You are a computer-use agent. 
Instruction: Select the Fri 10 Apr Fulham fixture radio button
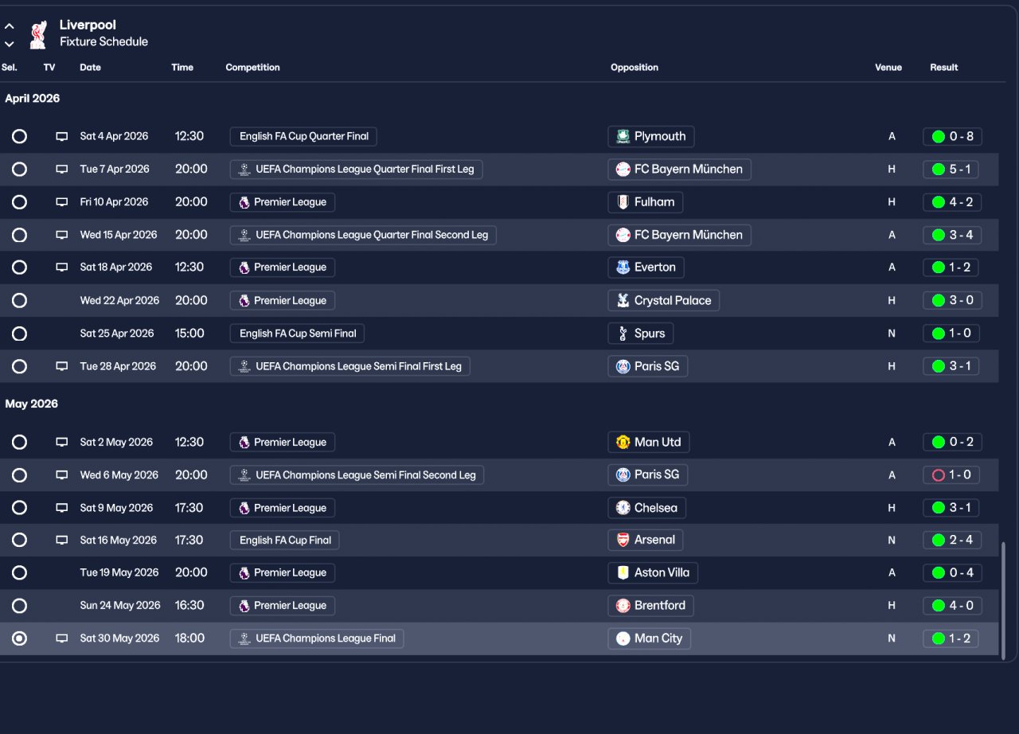pyautogui.click(x=19, y=202)
